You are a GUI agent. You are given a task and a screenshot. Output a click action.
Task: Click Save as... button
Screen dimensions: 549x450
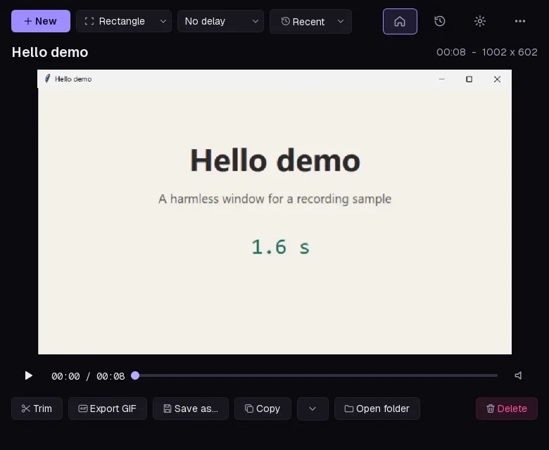click(191, 409)
